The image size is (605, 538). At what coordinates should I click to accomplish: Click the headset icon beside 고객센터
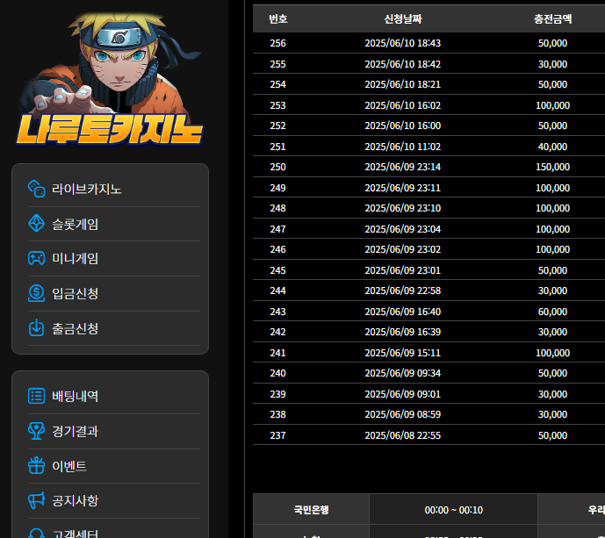tap(36, 534)
